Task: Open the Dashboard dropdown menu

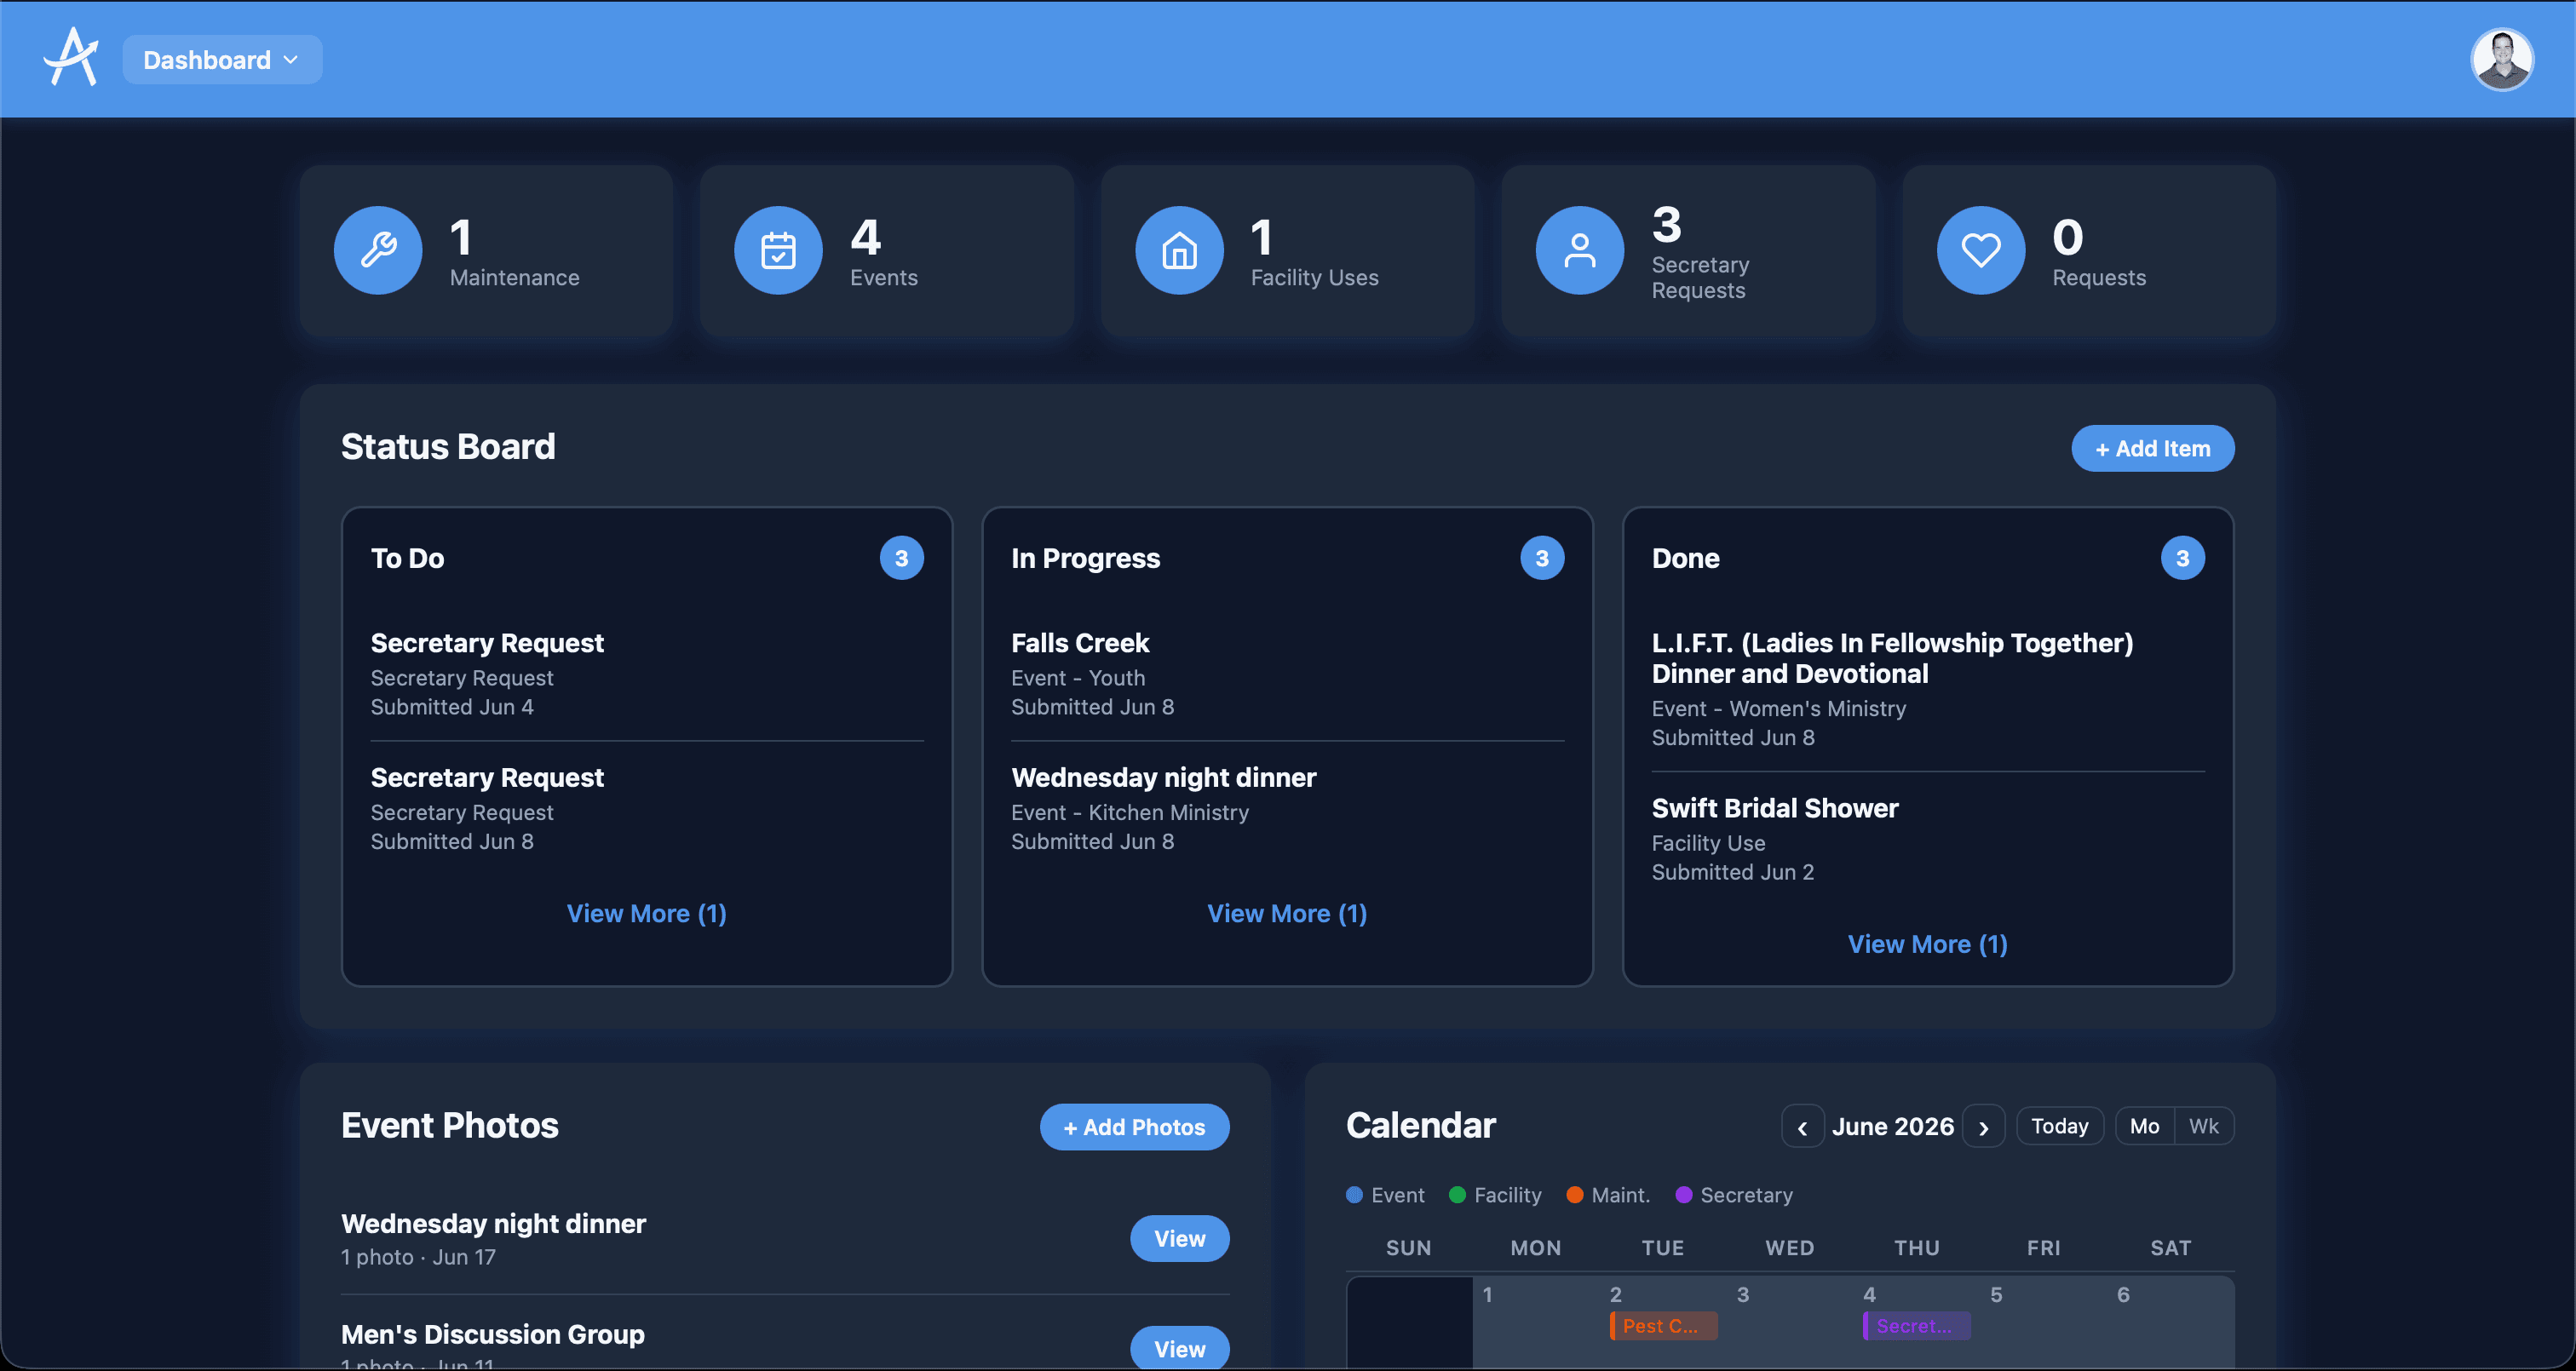Action: click(222, 59)
